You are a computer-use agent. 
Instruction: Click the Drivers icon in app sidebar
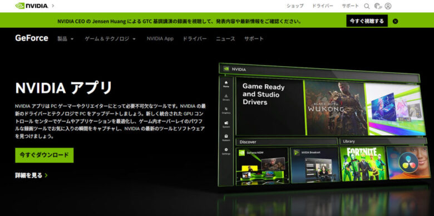point(226,97)
